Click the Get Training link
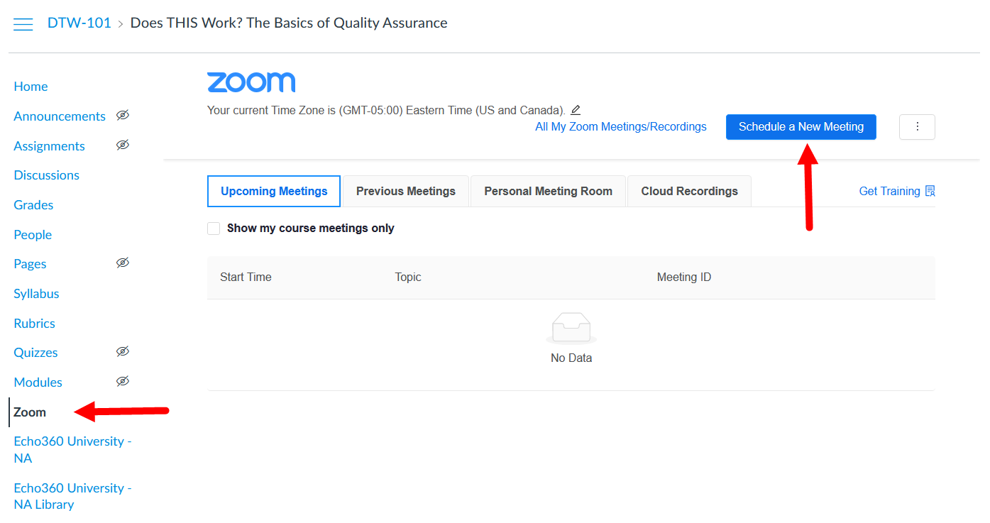This screenshot has height=523, width=990. point(889,191)
